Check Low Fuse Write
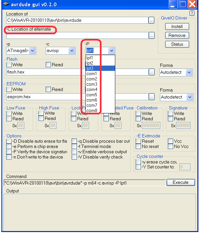201x233 pixels. point(9,113)
